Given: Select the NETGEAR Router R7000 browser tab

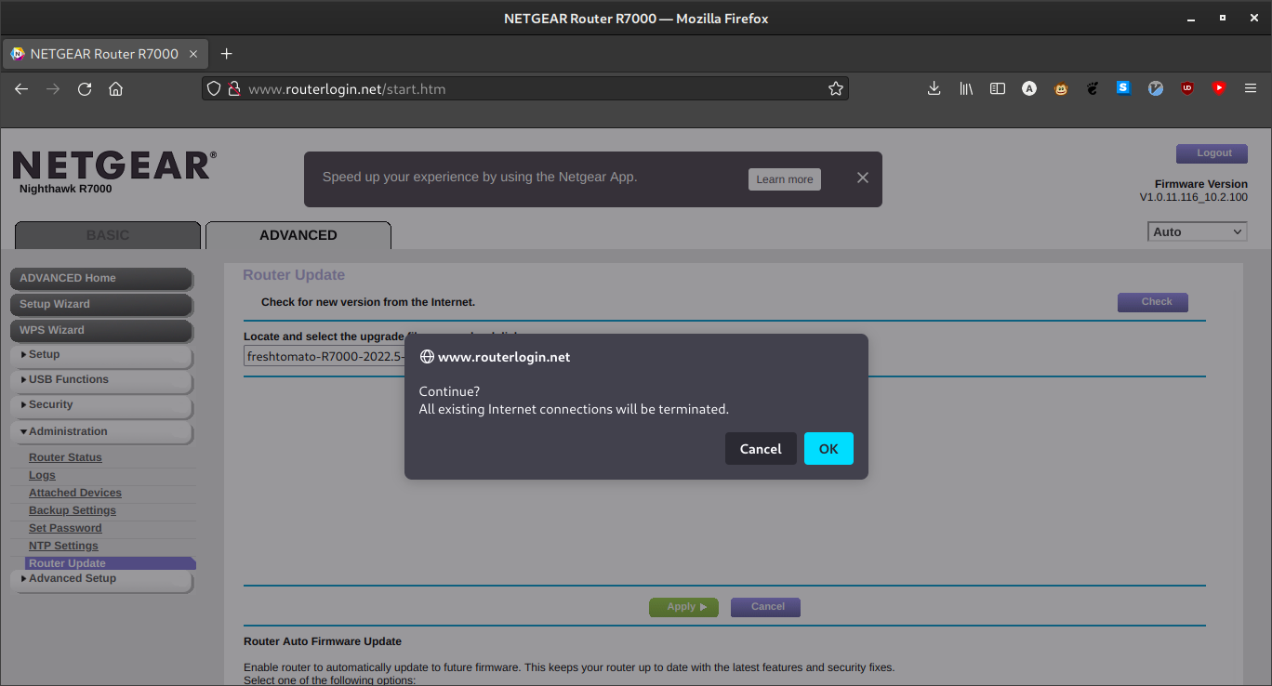Looking at the screenshot, I should click(104, 54).
